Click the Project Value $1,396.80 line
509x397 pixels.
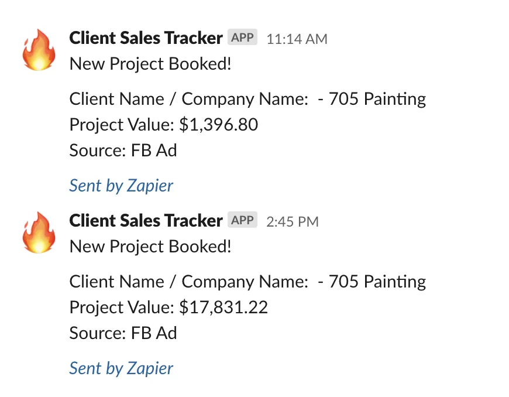pyautogui.click(x=164, y=125)
